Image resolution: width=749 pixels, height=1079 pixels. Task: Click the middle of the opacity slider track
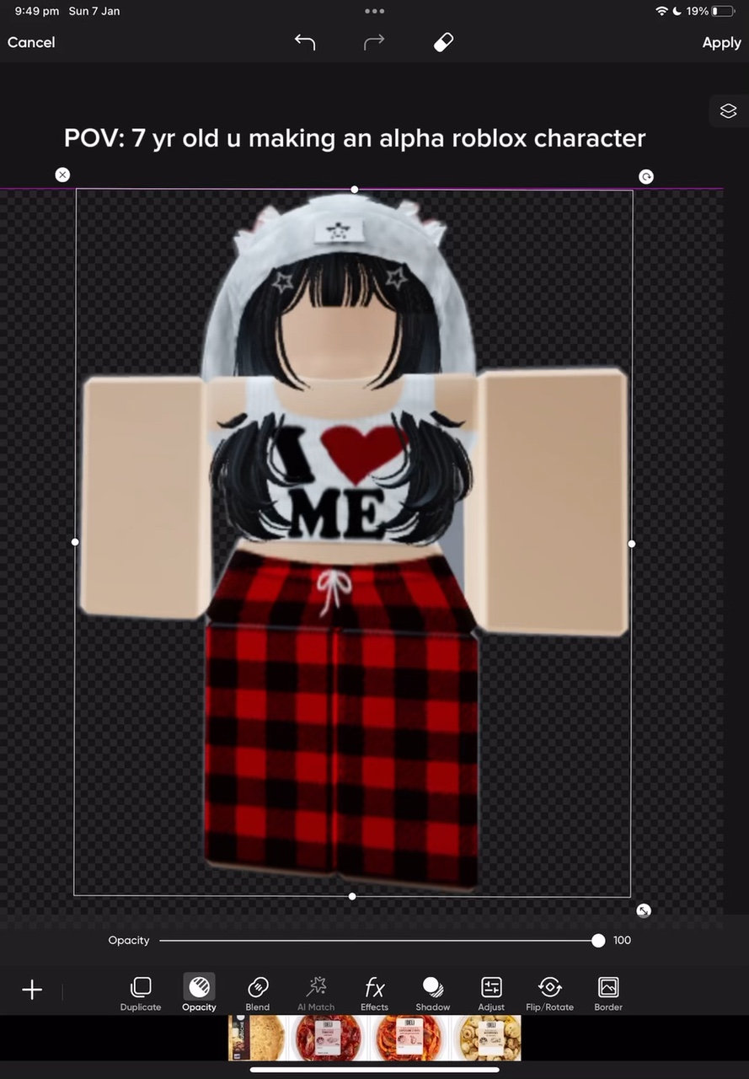[x=378, y=941]
